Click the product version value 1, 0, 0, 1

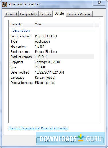coord(41,57)
